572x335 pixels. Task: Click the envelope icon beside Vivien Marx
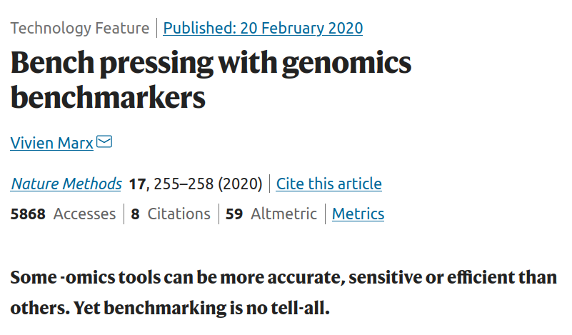pyautogui.click(x=104, y=142)
